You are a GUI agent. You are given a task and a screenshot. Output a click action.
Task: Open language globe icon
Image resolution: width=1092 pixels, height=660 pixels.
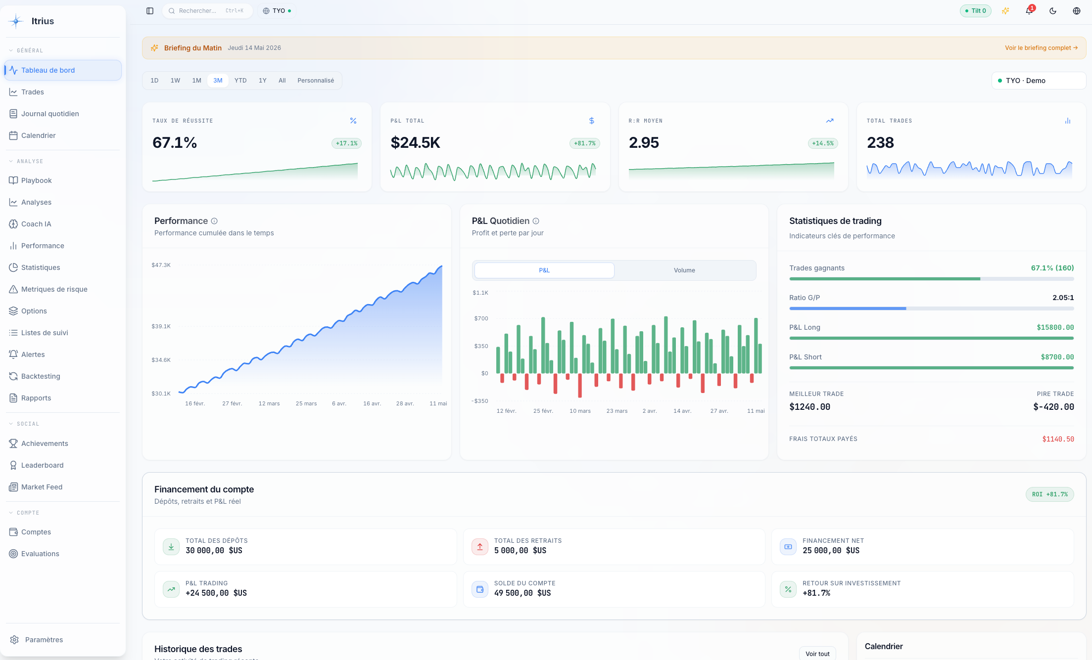[x=1077, y=11]
